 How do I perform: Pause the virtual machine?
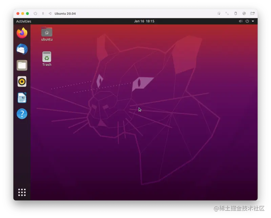[x=43, y=13]
